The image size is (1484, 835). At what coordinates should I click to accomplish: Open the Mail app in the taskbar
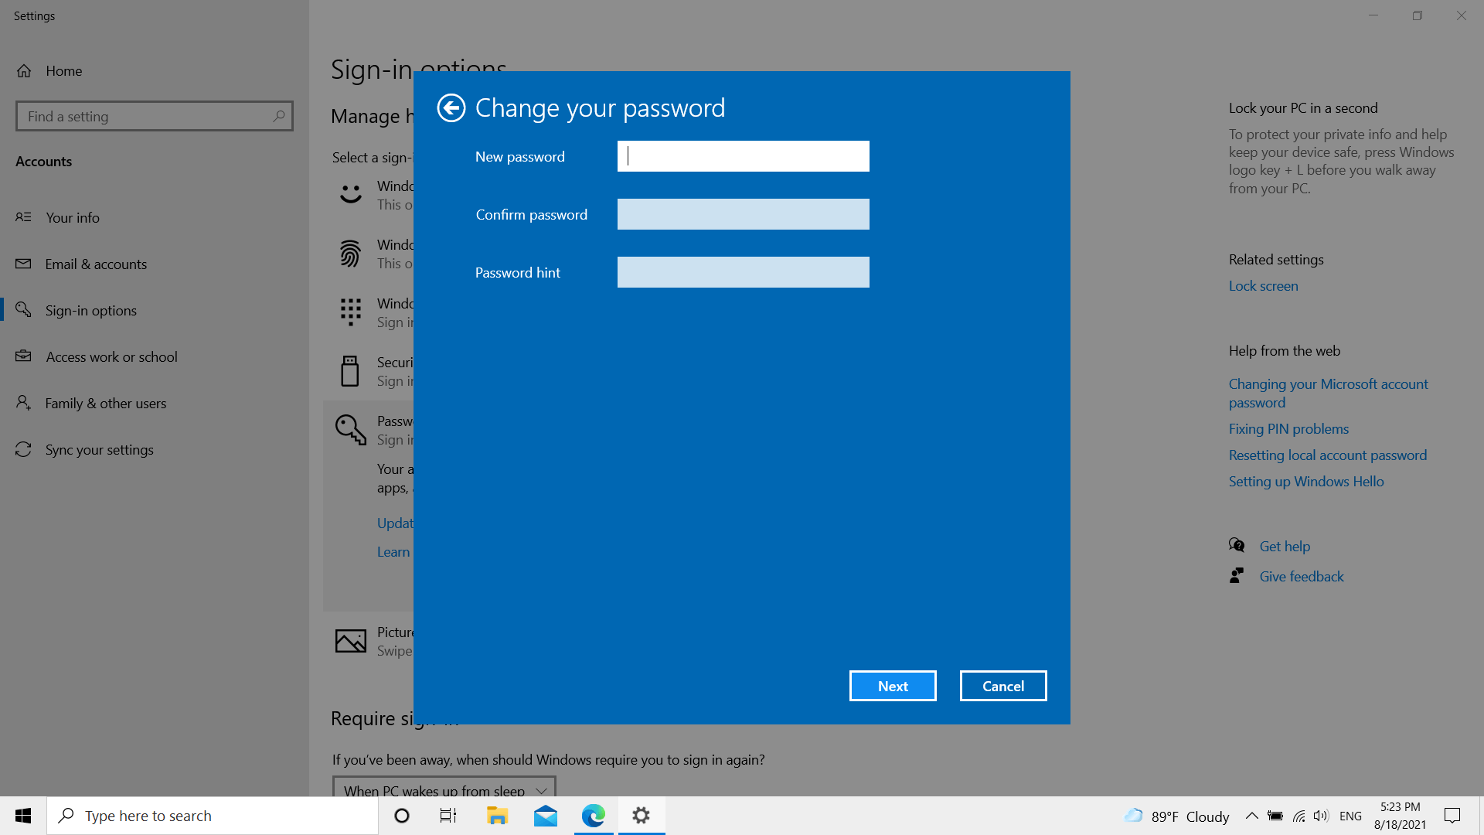coord(546,816)
